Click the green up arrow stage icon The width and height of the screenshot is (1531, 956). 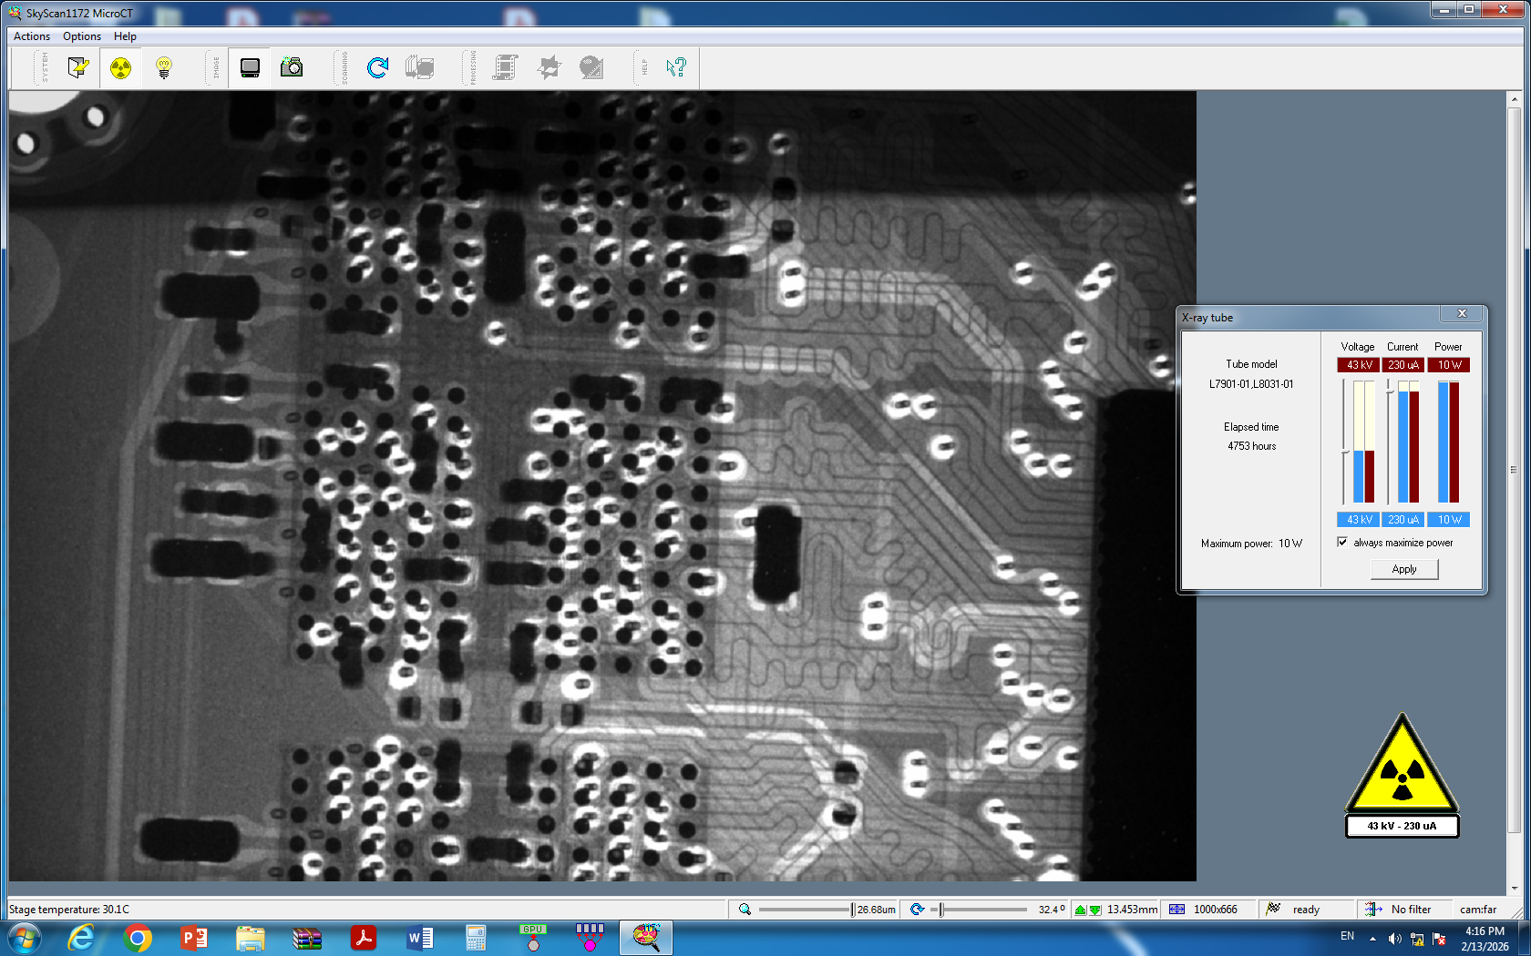click(1081, 910)
